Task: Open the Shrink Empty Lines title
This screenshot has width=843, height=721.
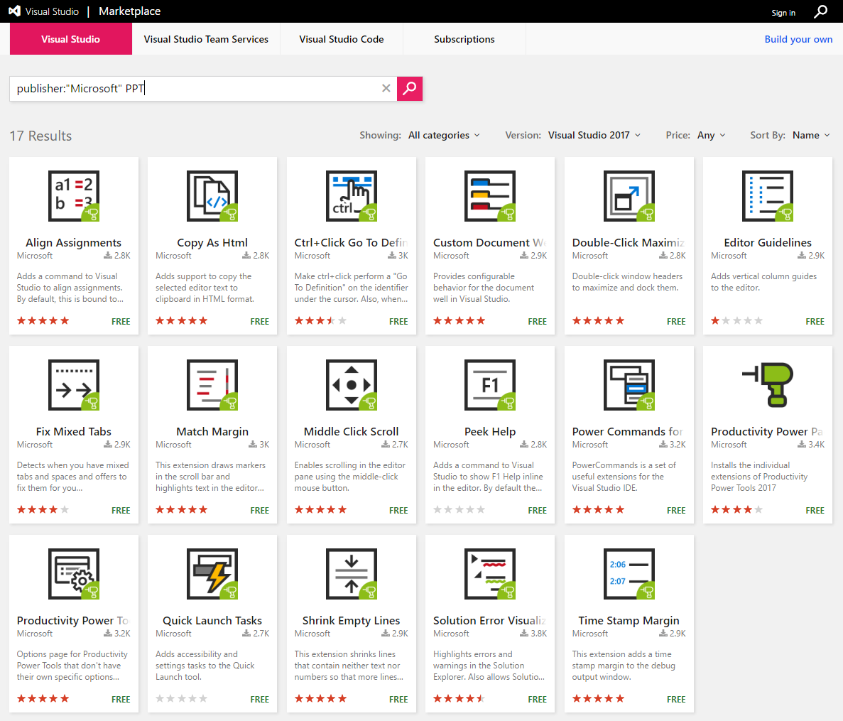Action: point(351,620)
